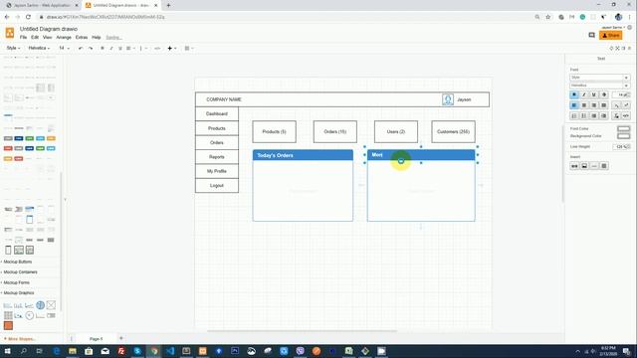
Task: Toggle bold in the top toolbar
Action: 103,49
